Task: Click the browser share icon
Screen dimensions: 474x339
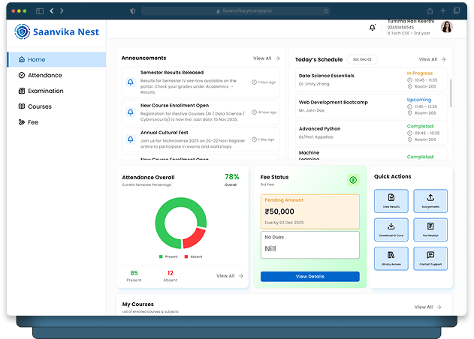Action: pyautogui.click(x=430, y=10)
